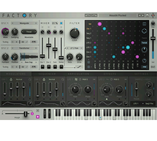Image resolution: width=157 pixels, height=141 pixels.
Task: Open LFO 1 Midi G sync dropdown
Action: (85, 79)
